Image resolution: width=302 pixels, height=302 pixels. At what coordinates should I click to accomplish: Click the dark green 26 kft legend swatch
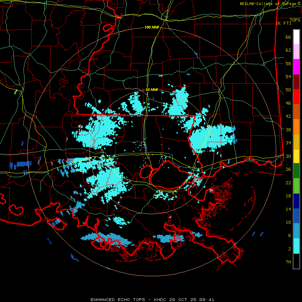[x=296, y=171]
